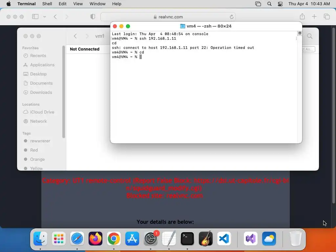Expand Safari tab group dropdown arrow
The image size is (336, 252).
point(45,16)
